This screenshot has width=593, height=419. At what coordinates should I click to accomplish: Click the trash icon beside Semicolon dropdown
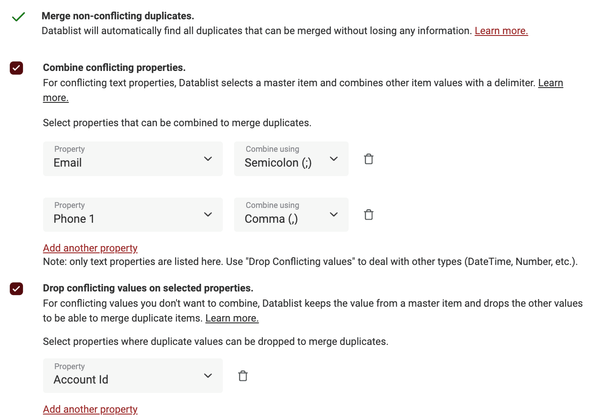click(x=368, y=159)
